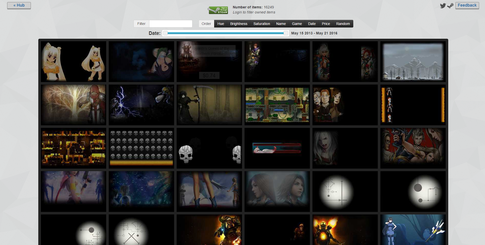
Task: Select the two red-haired characters thumbnail
Action: pos(345,62)
